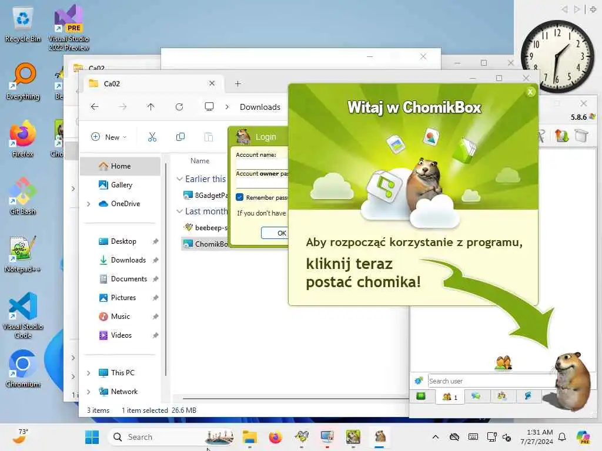Click the Cut scissors icon
Screen dimensions: 602x451
(x=152, y=137)
